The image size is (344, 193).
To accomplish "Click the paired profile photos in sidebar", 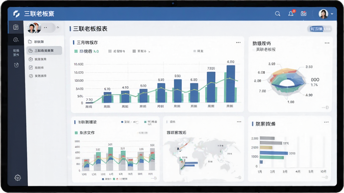I will pyautogui.click(x=34, y=28).
